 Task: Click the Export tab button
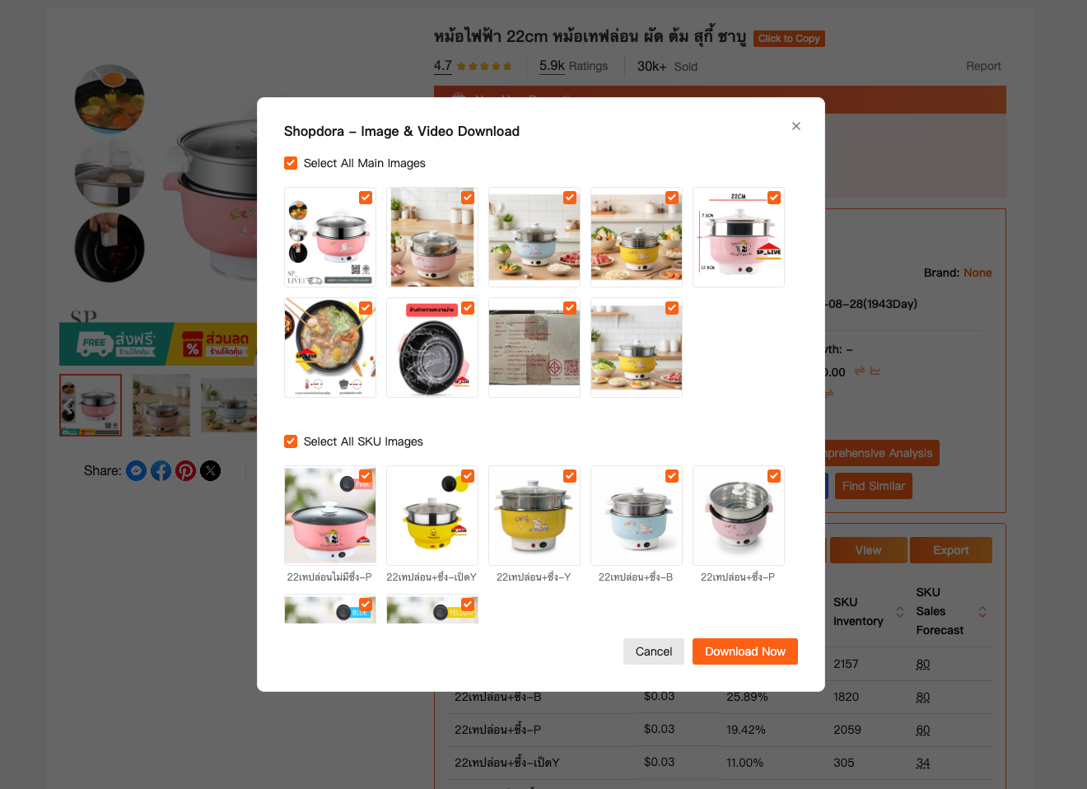click(x=951, y=550)
